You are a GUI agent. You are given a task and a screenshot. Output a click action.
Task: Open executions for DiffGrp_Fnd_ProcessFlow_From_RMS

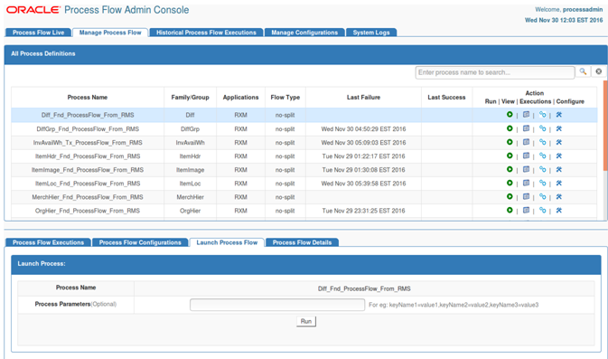[x=542, y=128]
